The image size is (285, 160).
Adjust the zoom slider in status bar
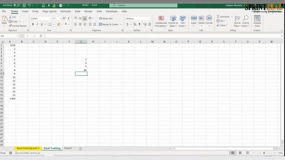coord(264,153)
